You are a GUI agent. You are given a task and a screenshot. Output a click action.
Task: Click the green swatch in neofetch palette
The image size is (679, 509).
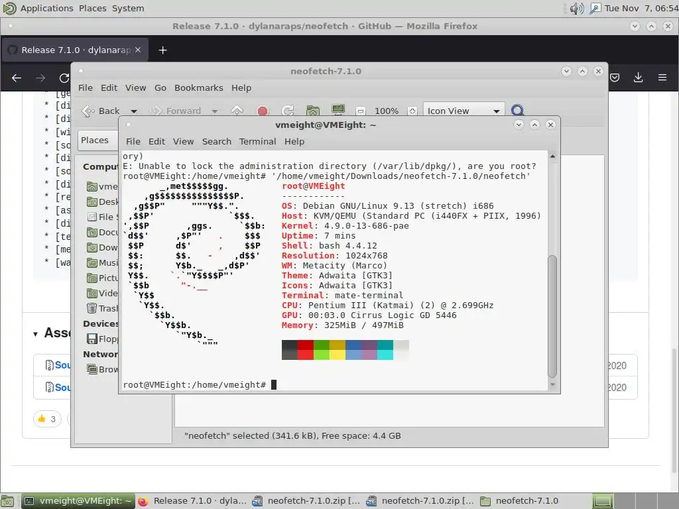tap(322, 350)
